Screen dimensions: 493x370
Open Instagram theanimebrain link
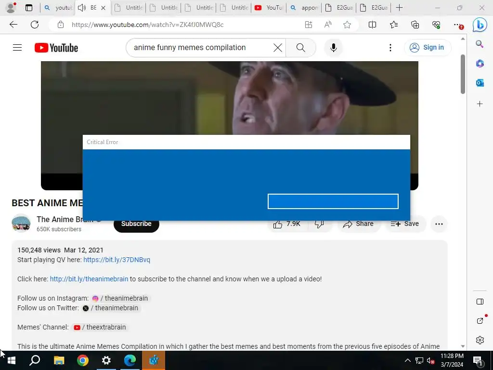point(120,298)
